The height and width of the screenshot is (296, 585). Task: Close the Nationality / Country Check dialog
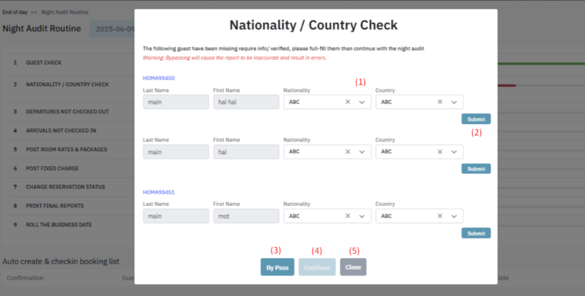pos(353,267)
